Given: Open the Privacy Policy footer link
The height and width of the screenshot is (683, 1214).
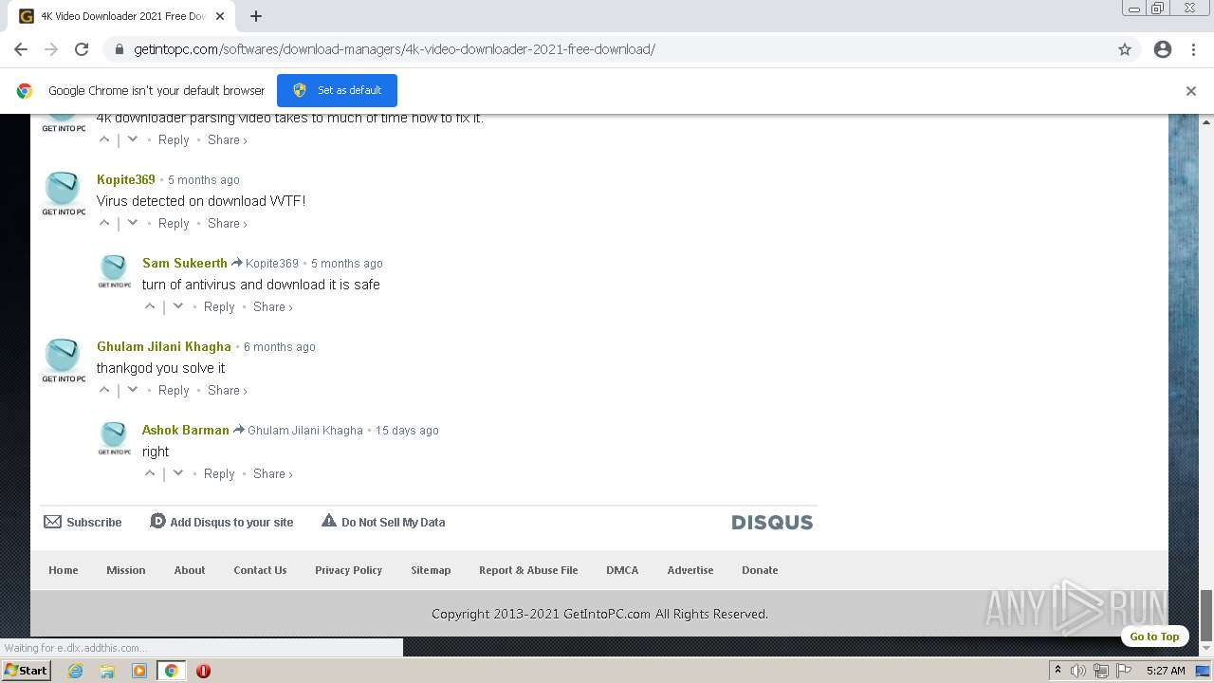Looking at the screenshot, I should click(x=348, y=570).
